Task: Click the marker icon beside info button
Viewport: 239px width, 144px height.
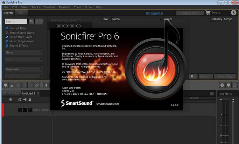Action: (x=229, y=85)
